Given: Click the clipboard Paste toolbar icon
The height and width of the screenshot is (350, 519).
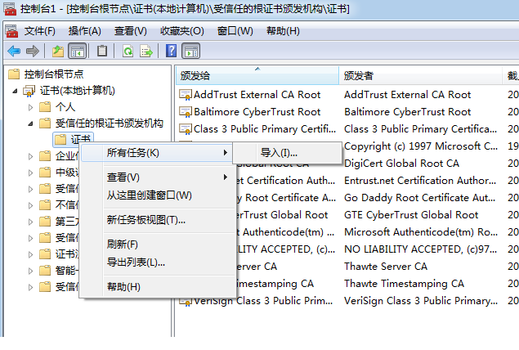Looking at the screenshot, I should [102, 51].
